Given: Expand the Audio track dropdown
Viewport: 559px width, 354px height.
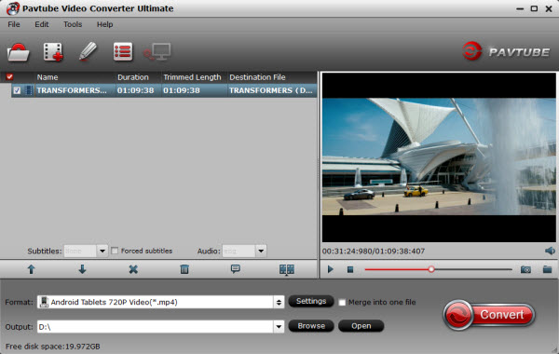Looking at the screenshot, I should 261,251.
